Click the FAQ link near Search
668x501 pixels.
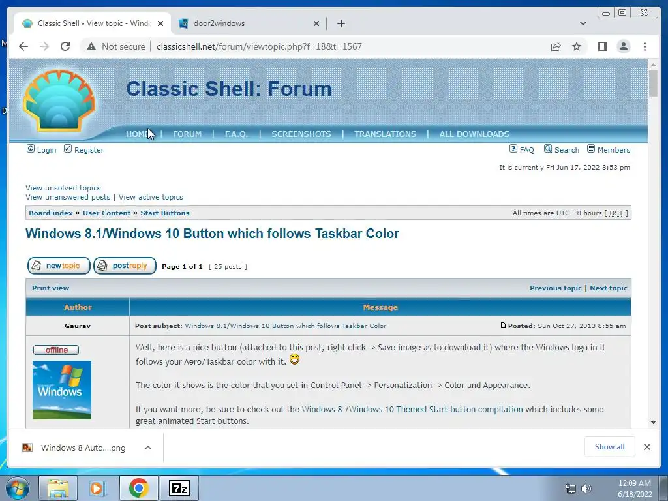click(x=526, y=150)
